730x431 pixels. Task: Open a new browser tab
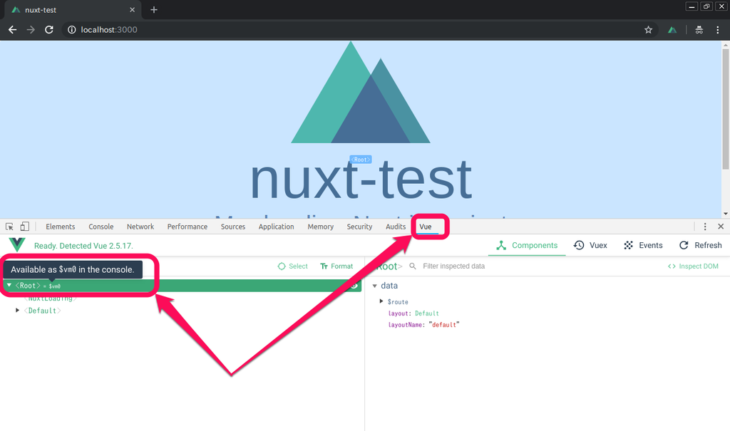(154, 10)
